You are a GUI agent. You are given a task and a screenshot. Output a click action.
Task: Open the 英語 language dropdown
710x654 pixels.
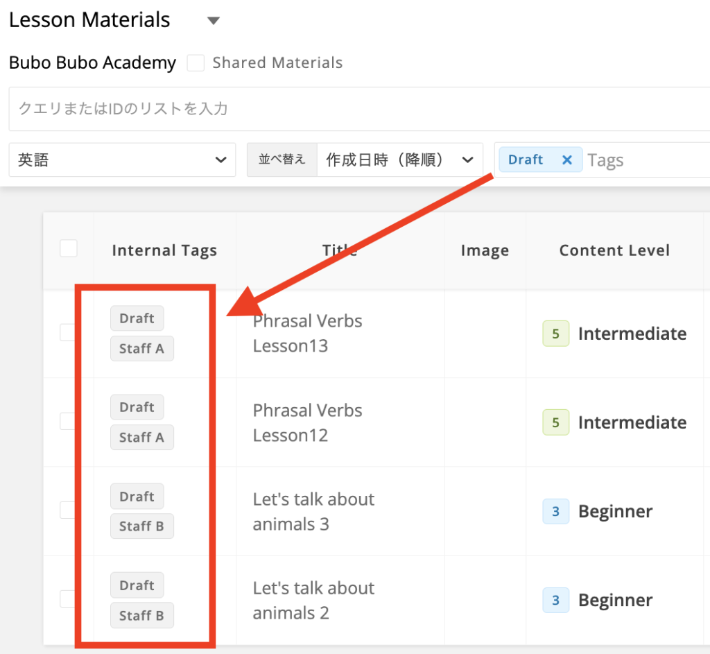point(122,160)
